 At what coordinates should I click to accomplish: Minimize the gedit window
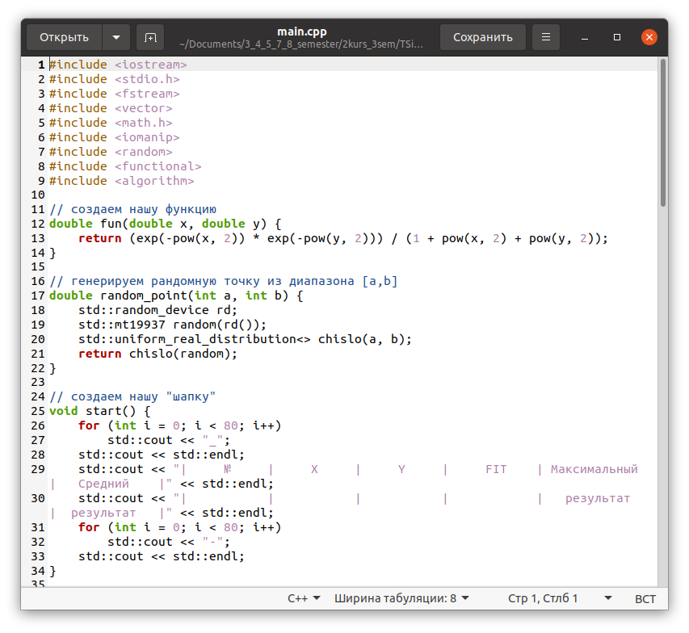[584, 37]
